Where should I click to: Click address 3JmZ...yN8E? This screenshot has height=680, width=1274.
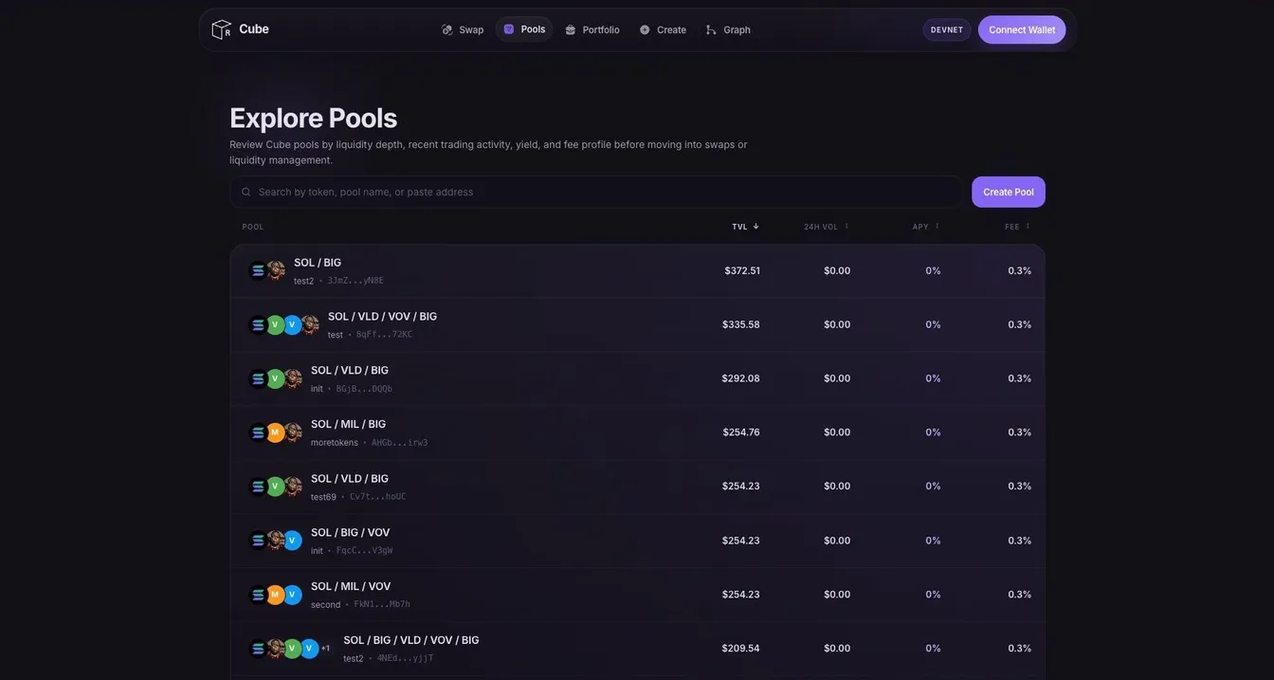coord(355,282)
